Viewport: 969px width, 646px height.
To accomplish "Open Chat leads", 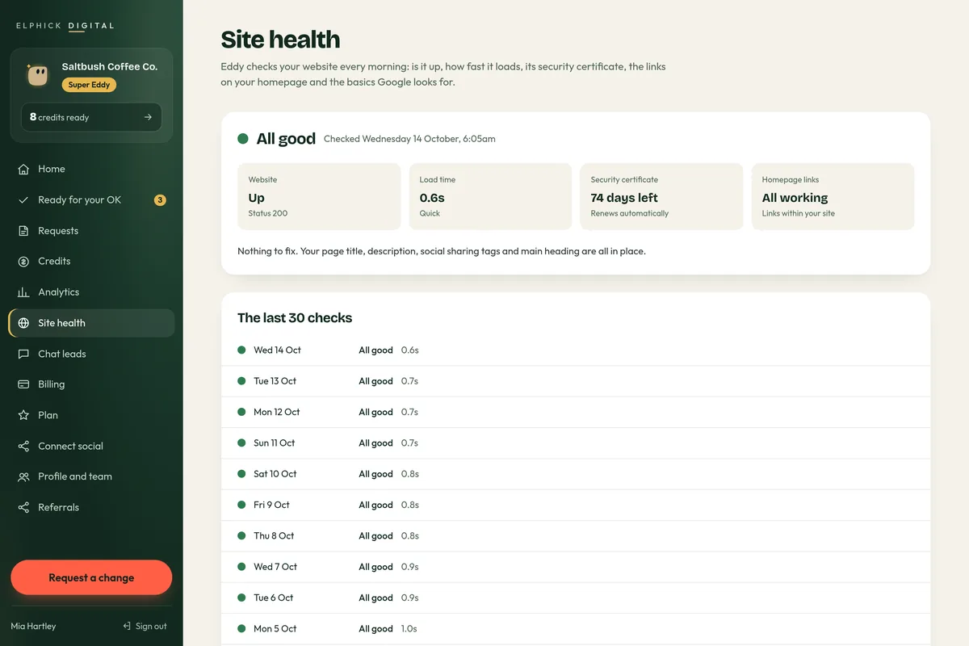I will [91, 354].
